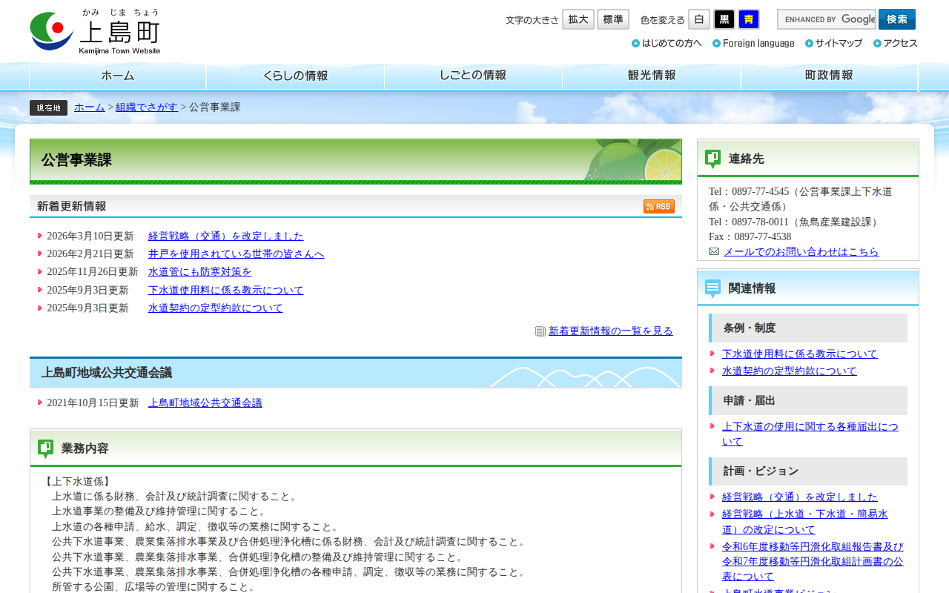Click breadcrumb 組織でさがす link
The width and height of the screenshot is (949, 593).
147,107
